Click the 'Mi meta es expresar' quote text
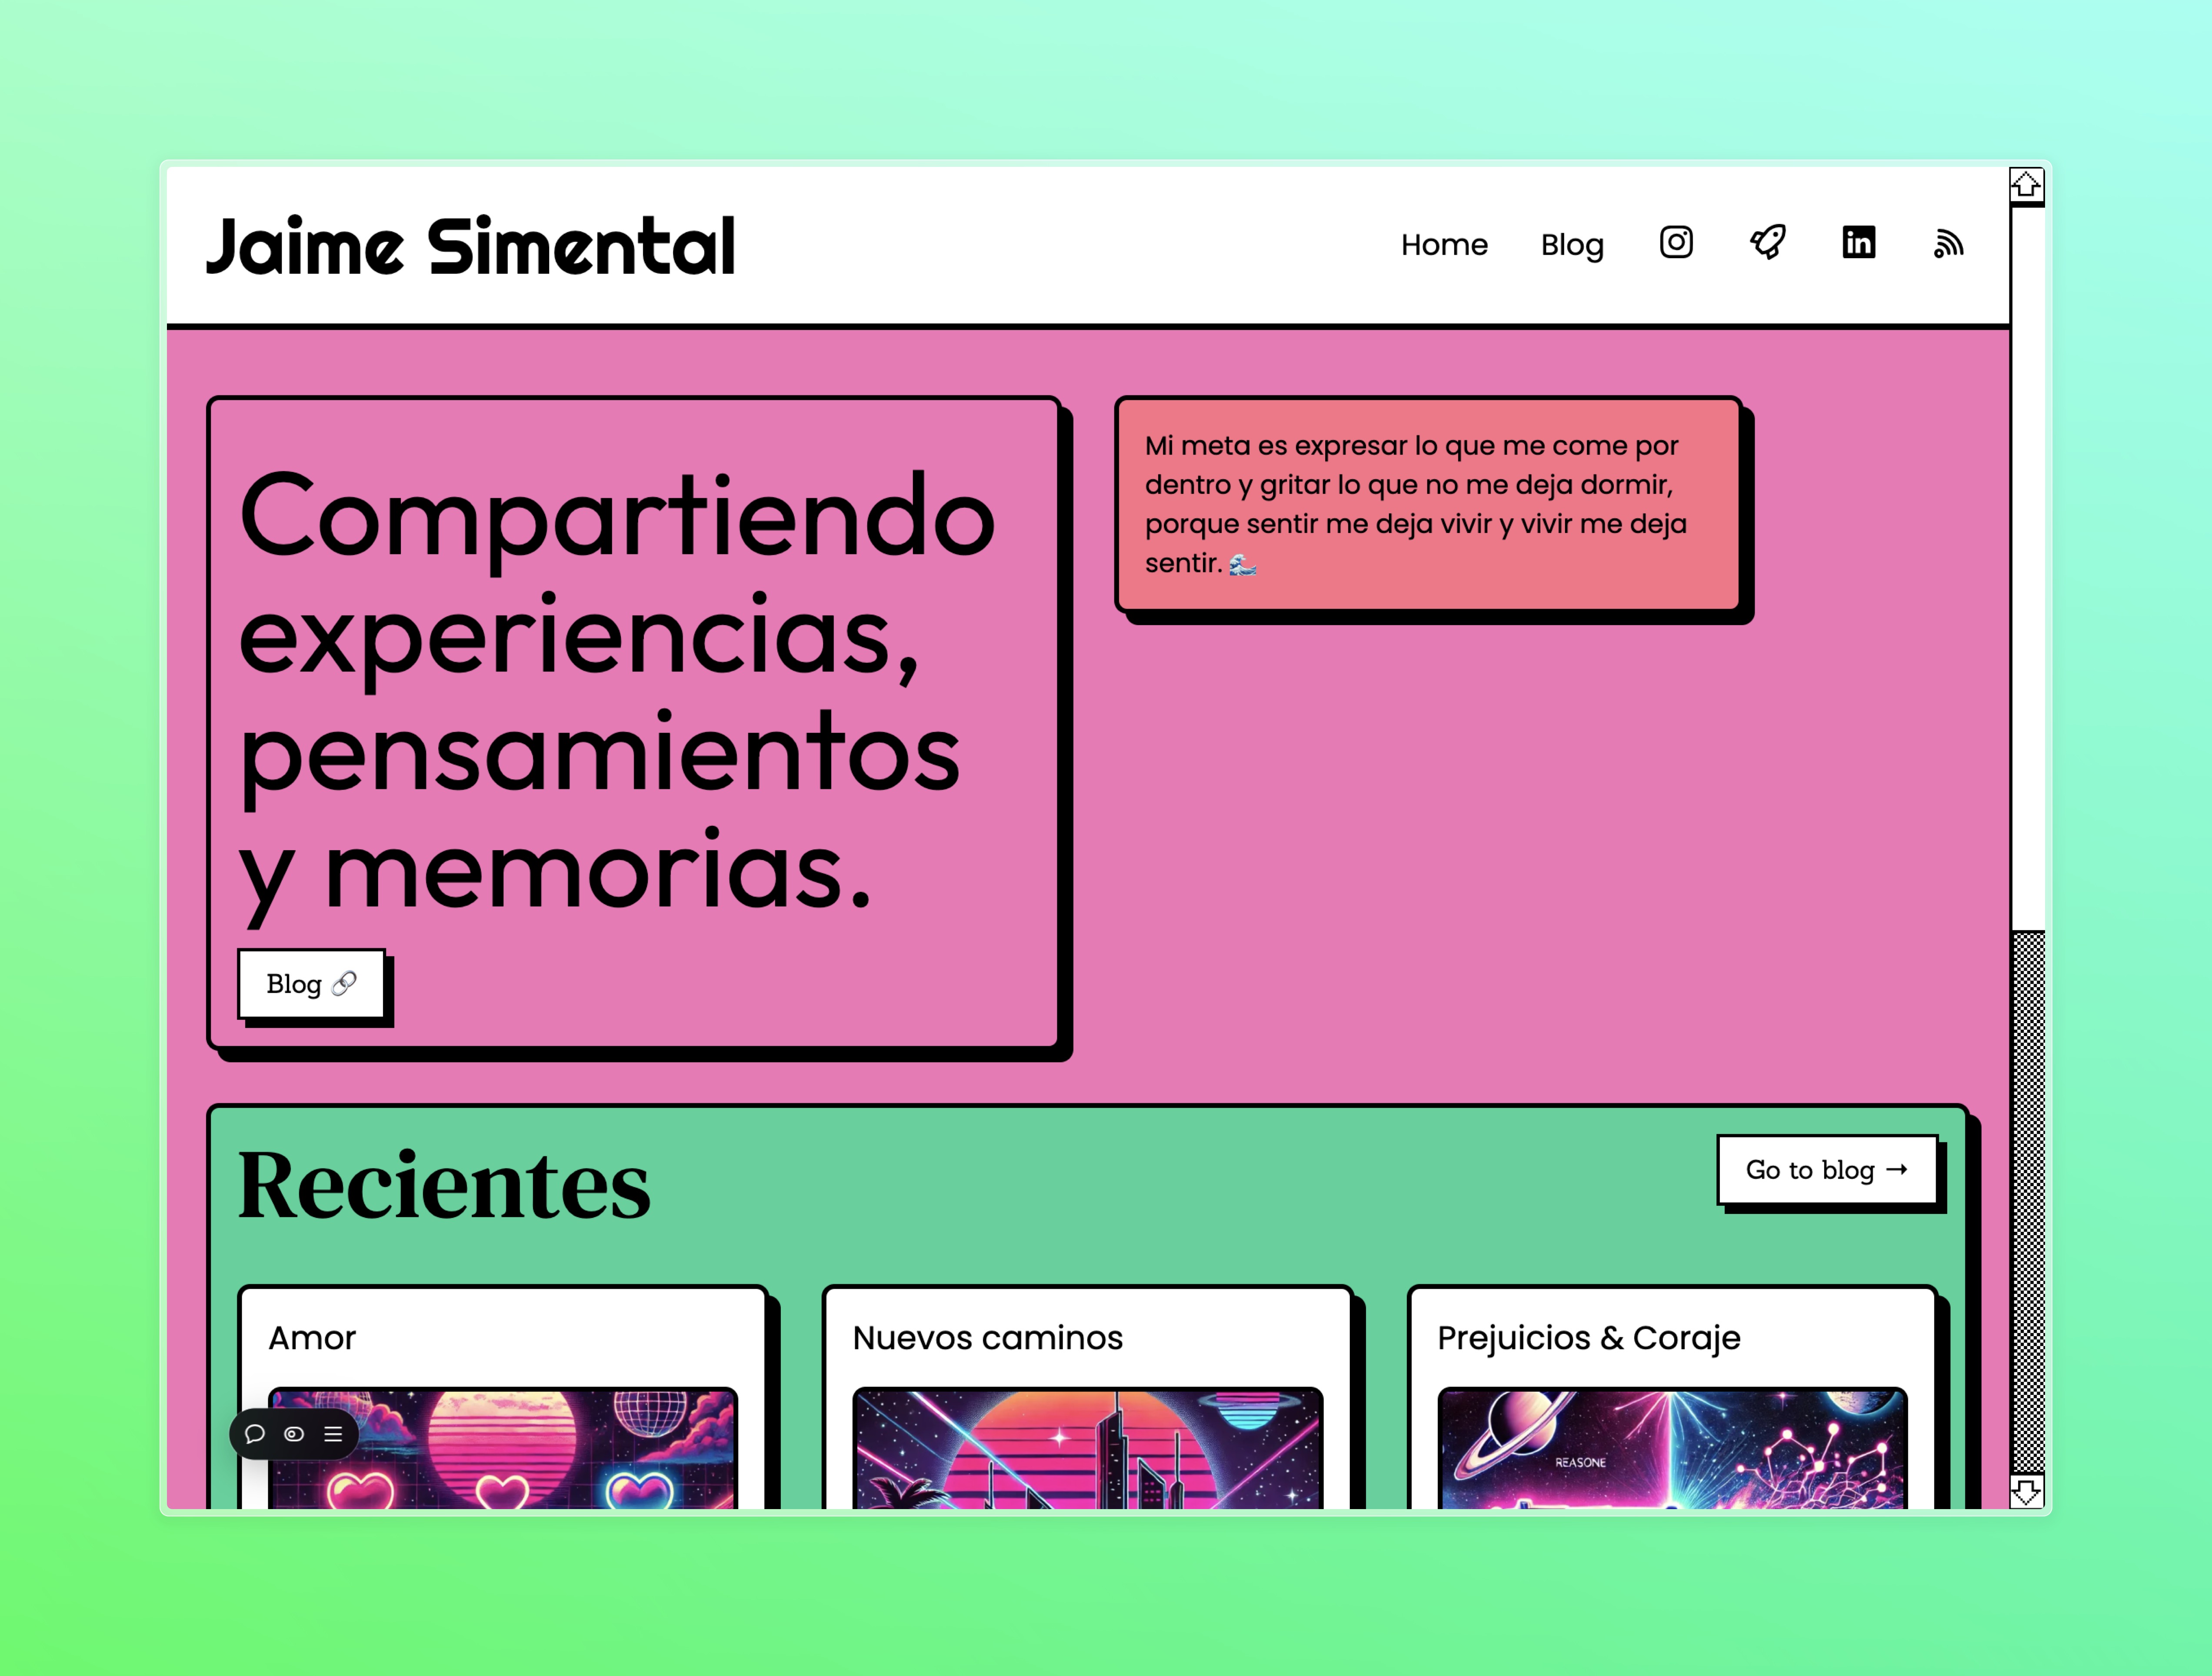The width and height of the screenshot is (2212, 1676). [1416, 504]
